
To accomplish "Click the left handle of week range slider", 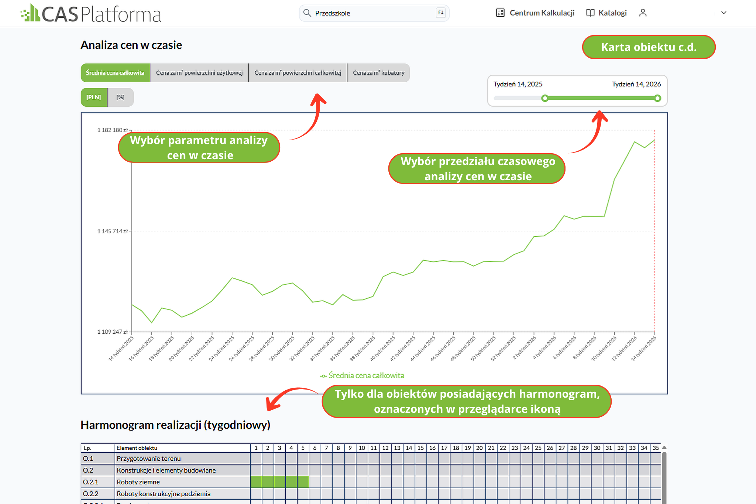I will tap(545, 98).
